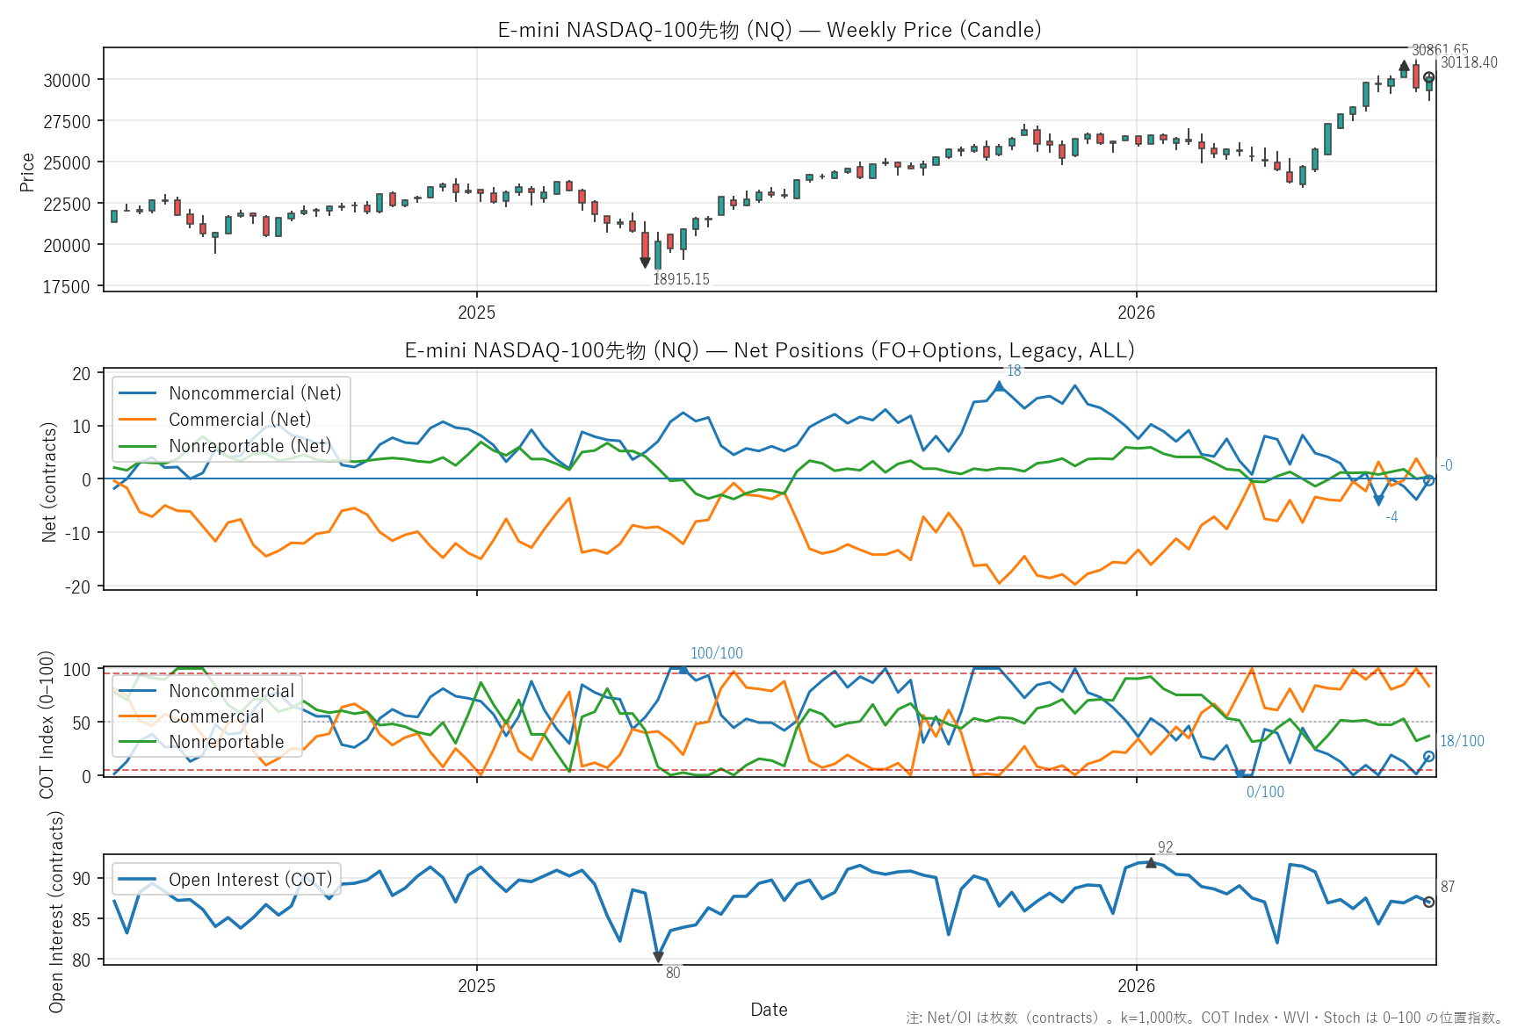Screen dimensions: 1518x1036
Task: Click the COT Index (0–100) axis label
Action: (47, 724)
